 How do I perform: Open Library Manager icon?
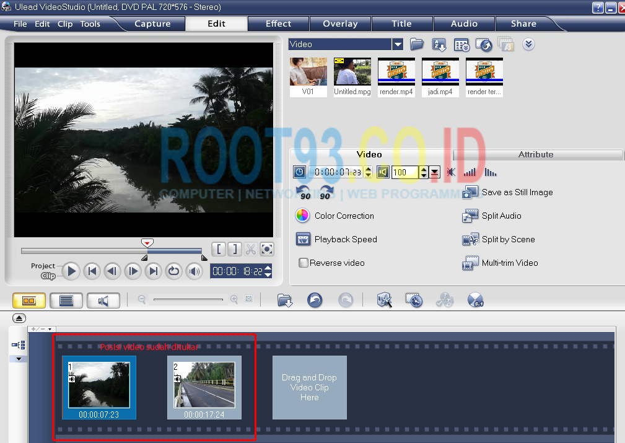[x=461, y=45]
